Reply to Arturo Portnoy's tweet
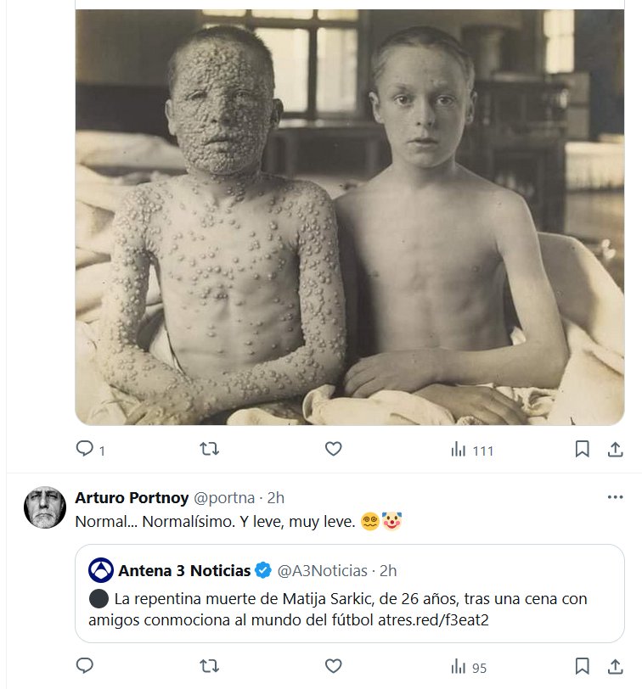Viewport: 642px width, 689px height. point(85,666)
